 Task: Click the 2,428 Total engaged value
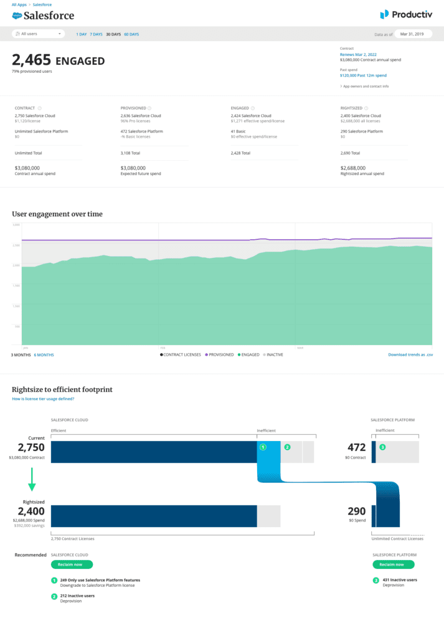[240, 153]
